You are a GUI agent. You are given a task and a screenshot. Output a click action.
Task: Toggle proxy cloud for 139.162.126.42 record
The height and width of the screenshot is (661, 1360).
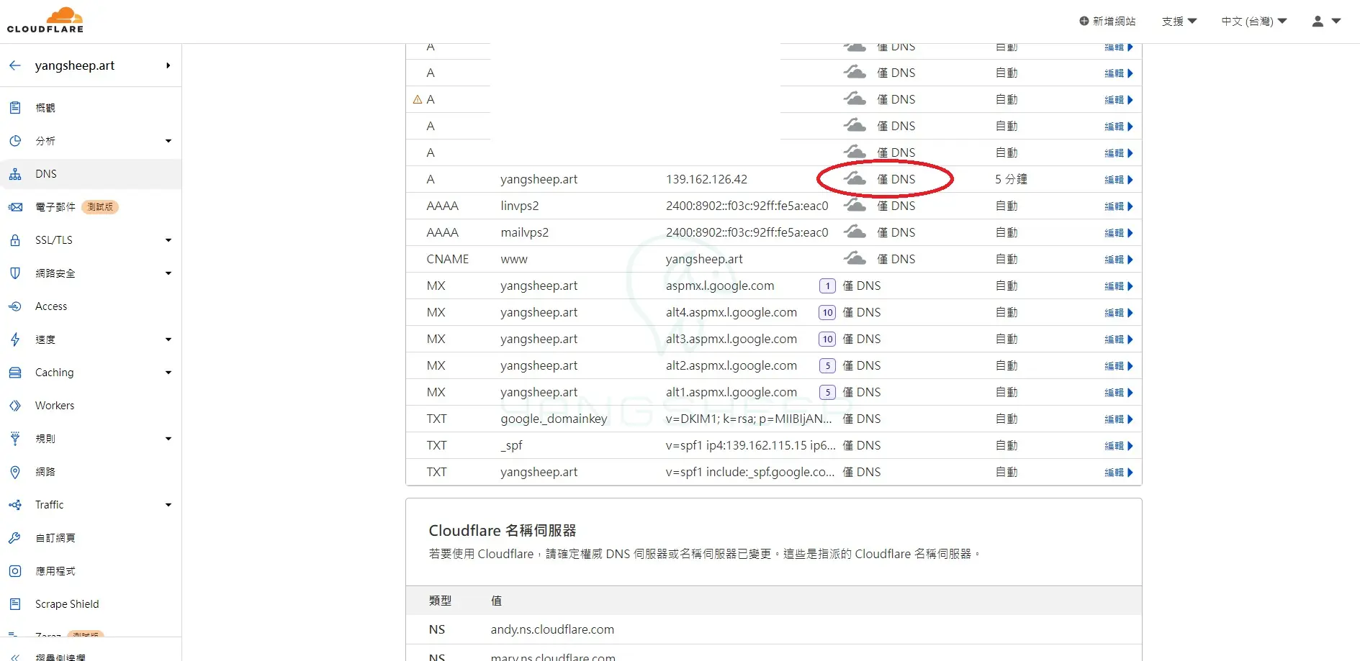point(855,178)
